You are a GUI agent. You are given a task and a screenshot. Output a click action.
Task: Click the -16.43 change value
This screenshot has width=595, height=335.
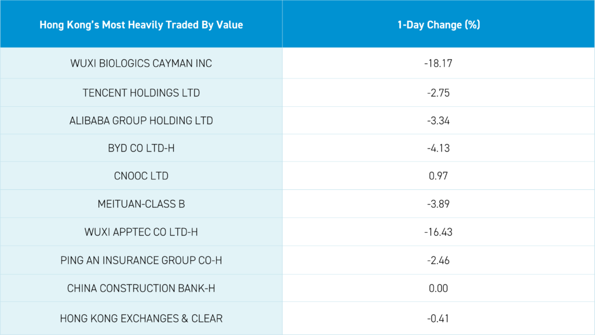coord(438,232)
